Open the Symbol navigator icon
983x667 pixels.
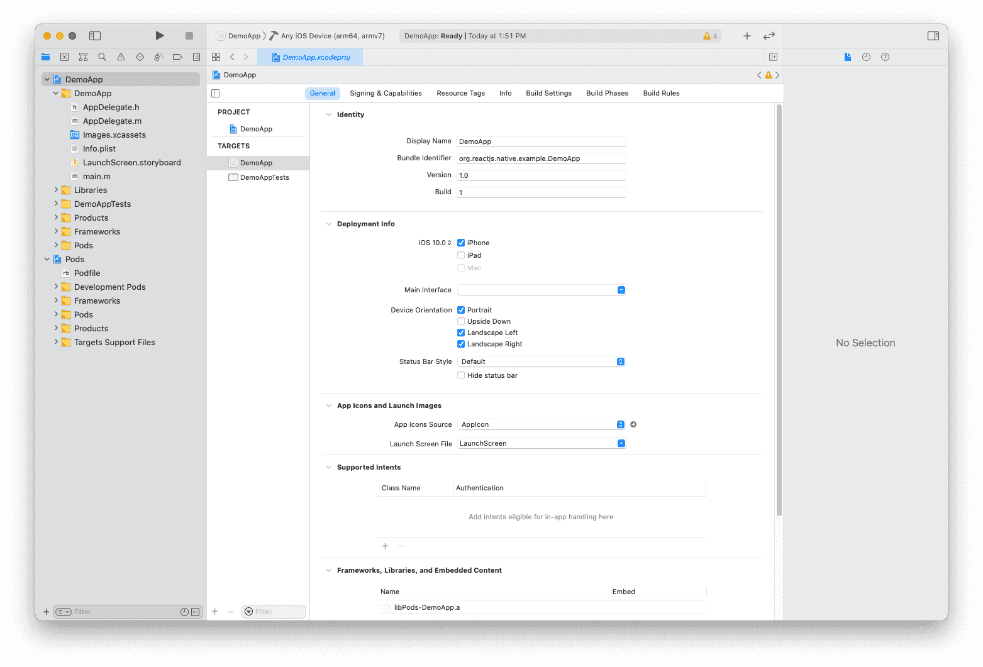point(83,57)
